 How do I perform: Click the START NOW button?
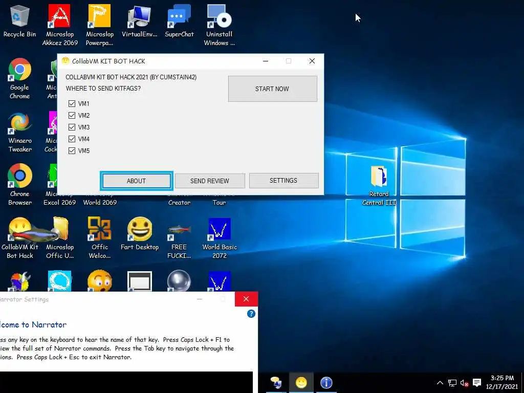click(x=272, y=89)
